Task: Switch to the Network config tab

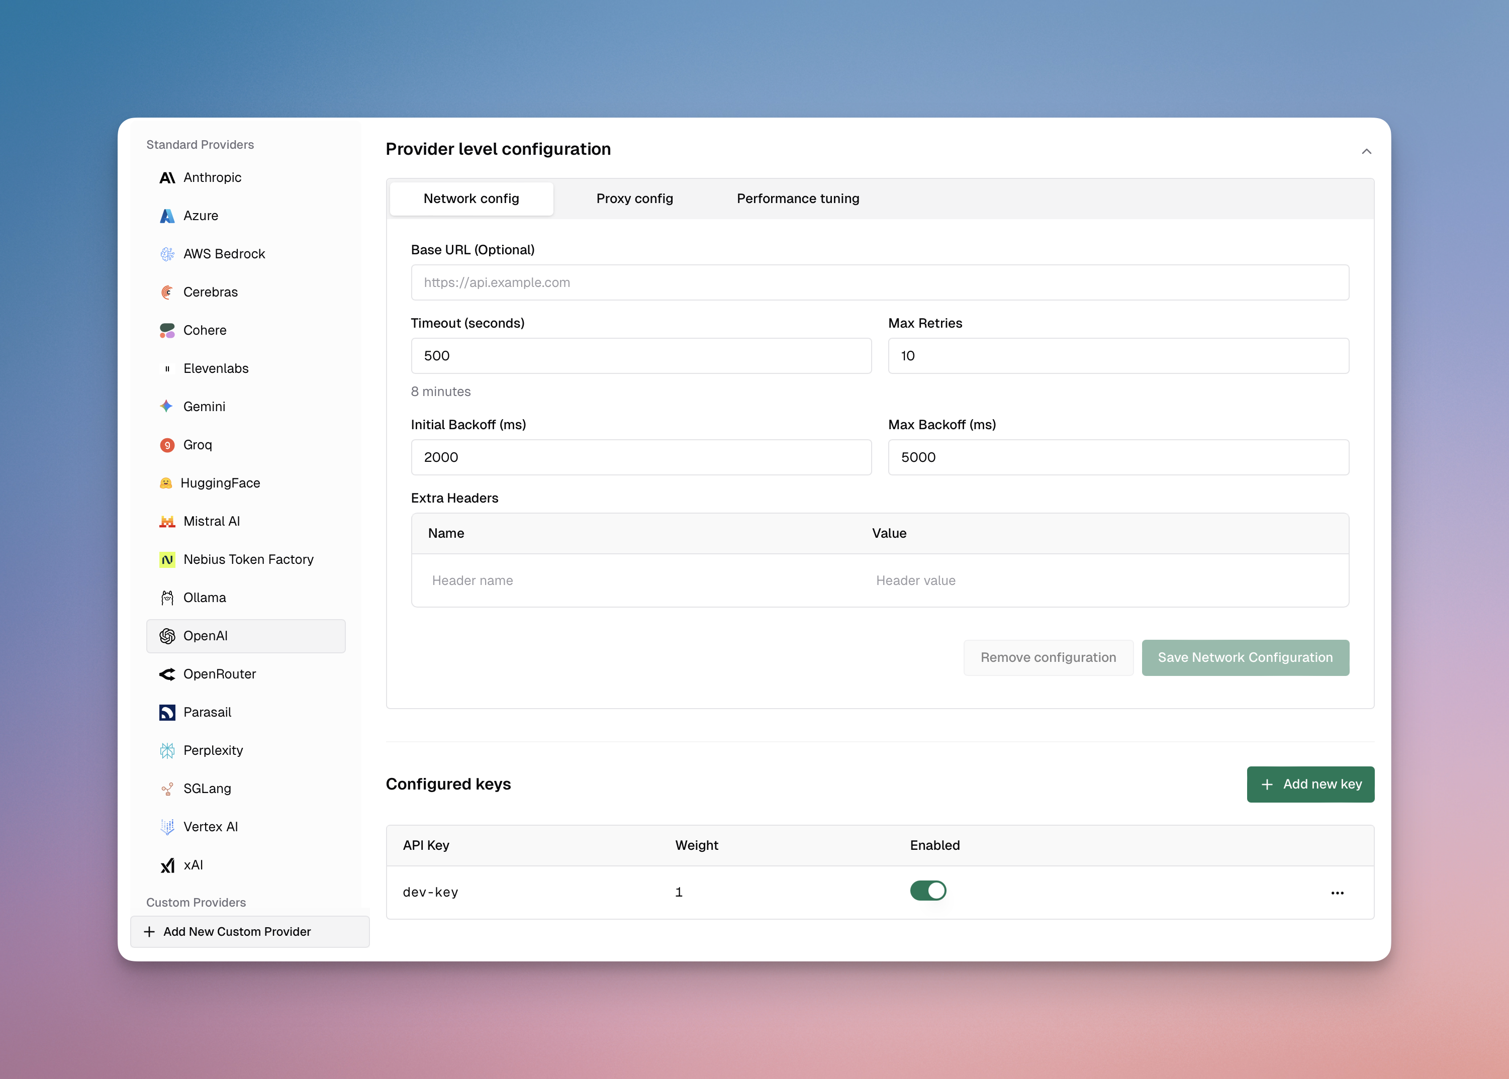Action: [x=471, y=199]
